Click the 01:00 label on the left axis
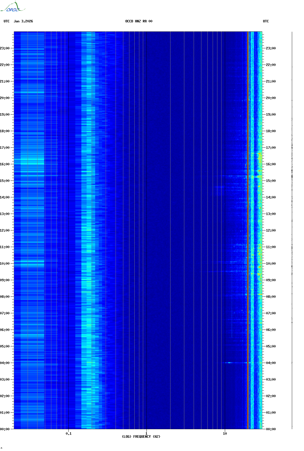 5,413
